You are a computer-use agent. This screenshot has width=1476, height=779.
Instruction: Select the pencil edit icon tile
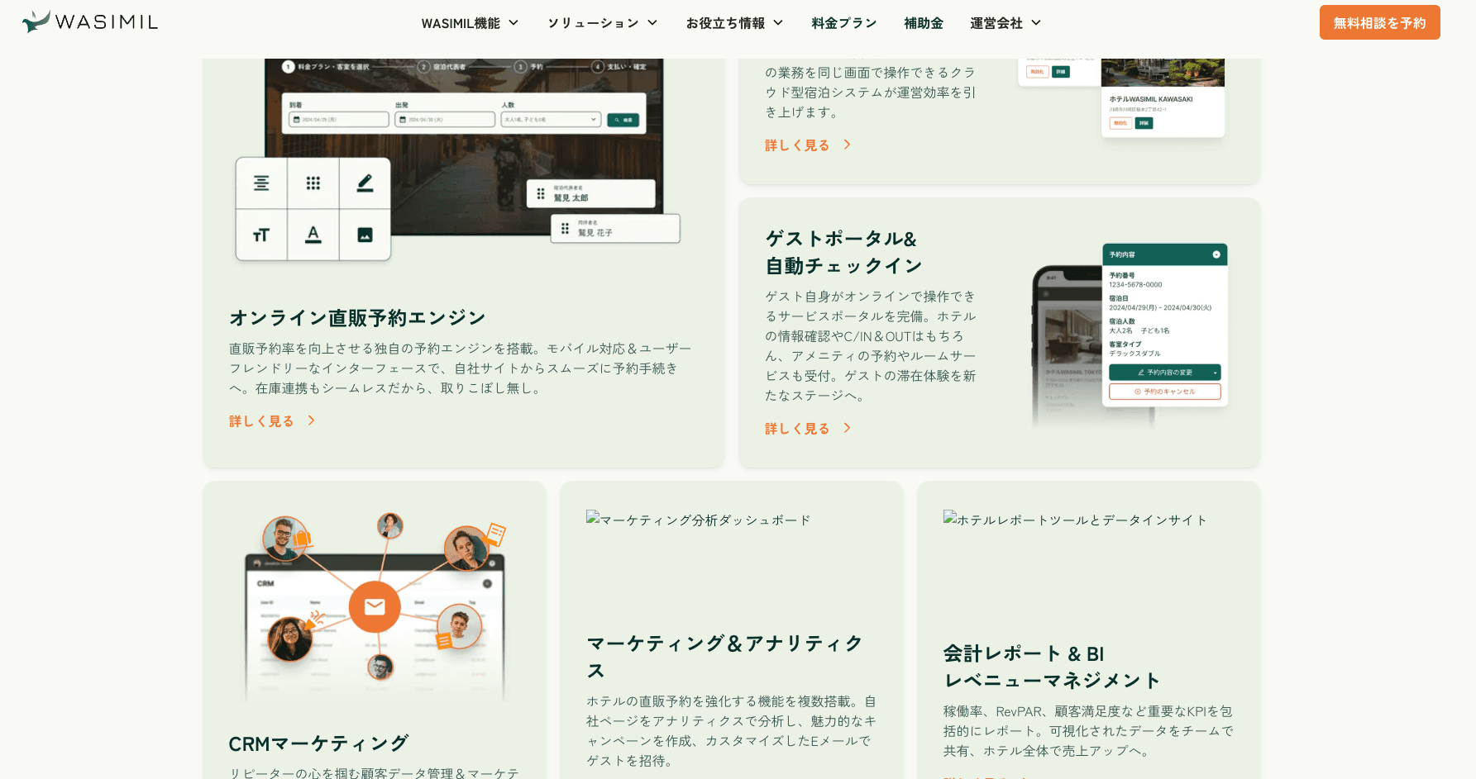point(365,183)
